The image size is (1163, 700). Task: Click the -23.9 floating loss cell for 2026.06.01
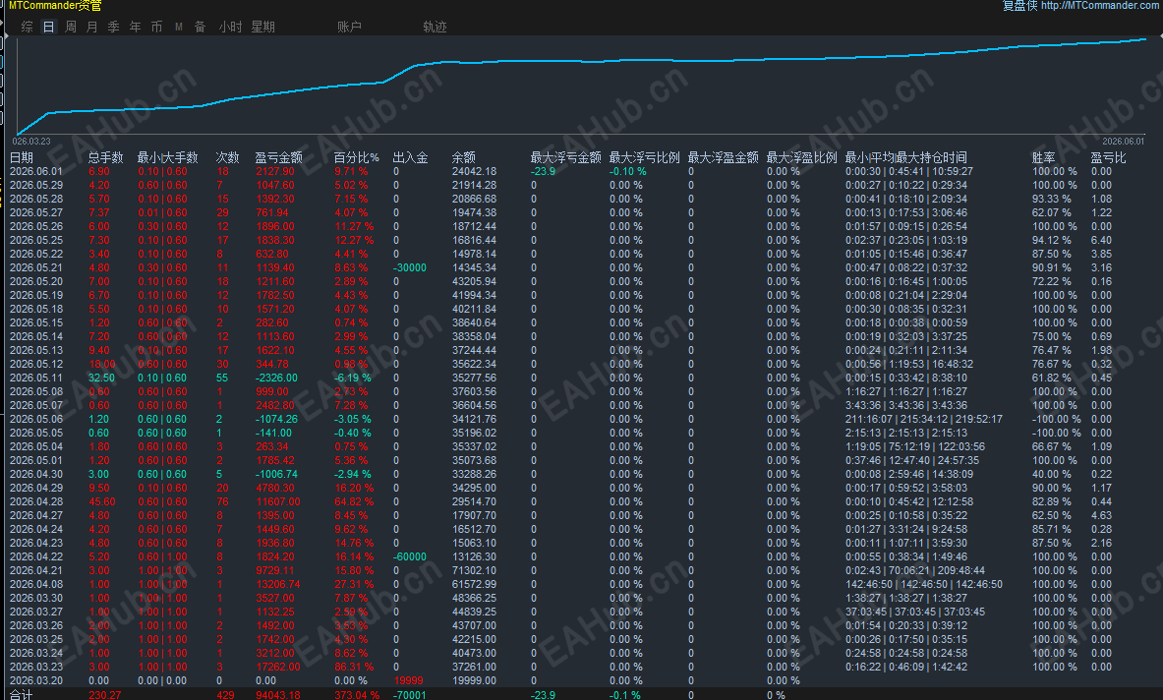tap(543, 171)
